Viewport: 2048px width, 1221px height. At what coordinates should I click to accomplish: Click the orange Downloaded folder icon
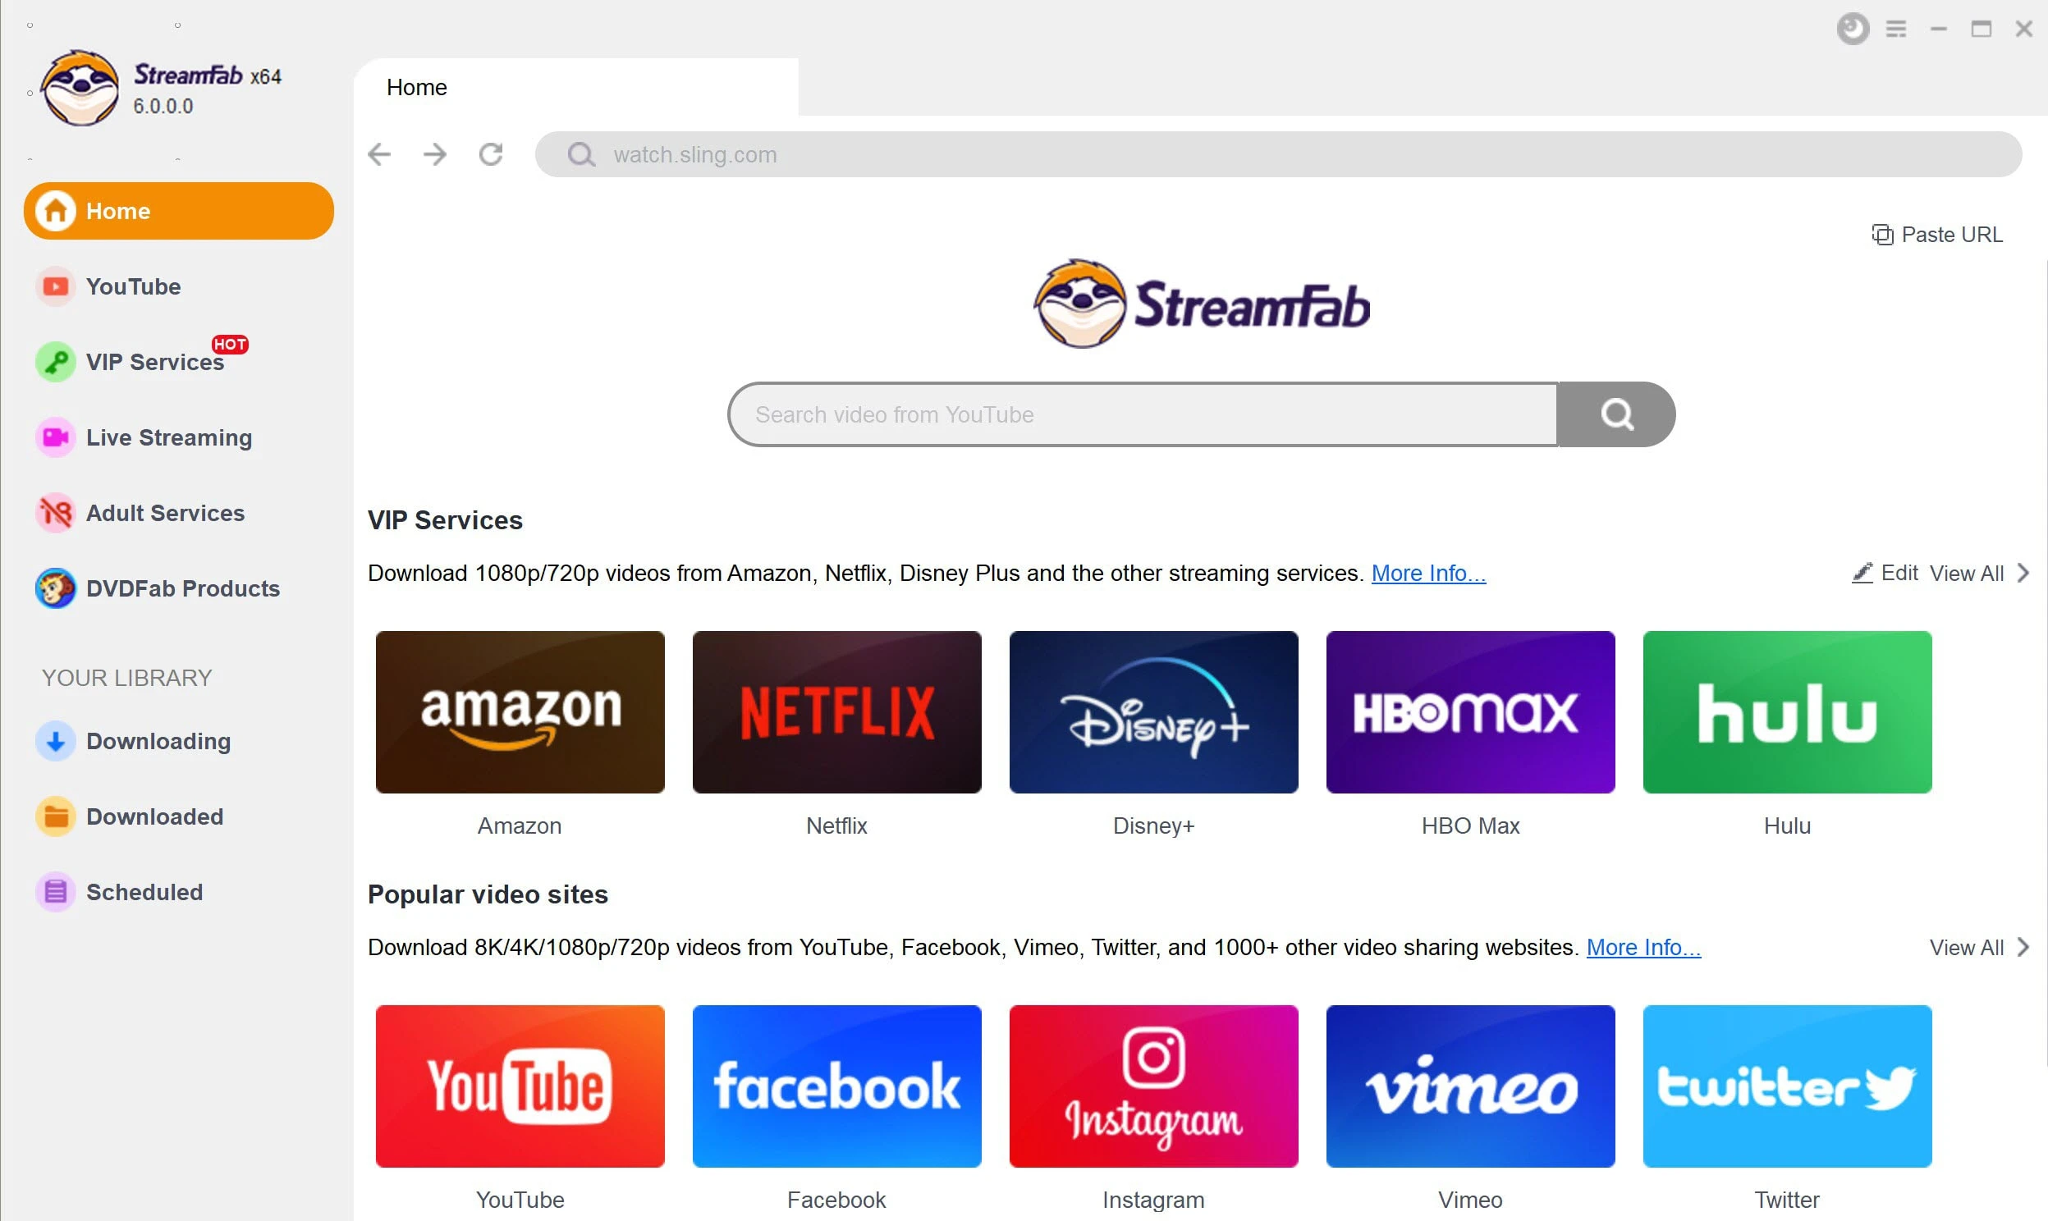pos(55,817)
